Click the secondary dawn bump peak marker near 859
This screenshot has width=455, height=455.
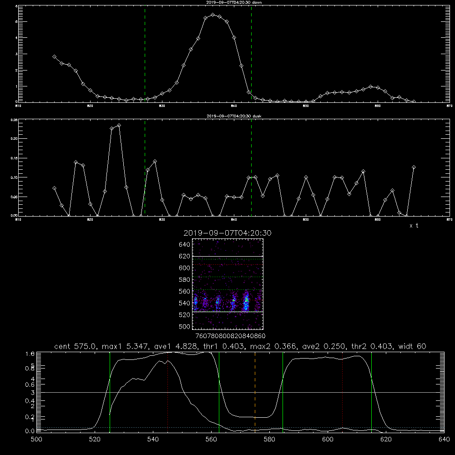tap(370, 87)
